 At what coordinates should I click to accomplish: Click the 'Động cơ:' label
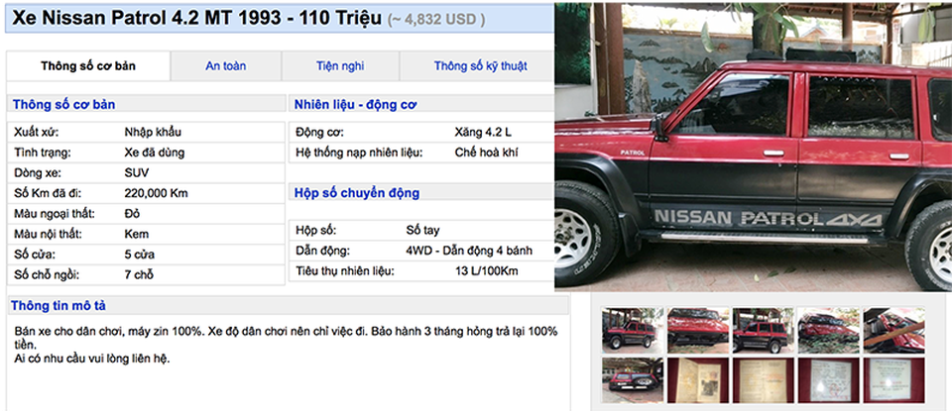(x=319, y=132)
